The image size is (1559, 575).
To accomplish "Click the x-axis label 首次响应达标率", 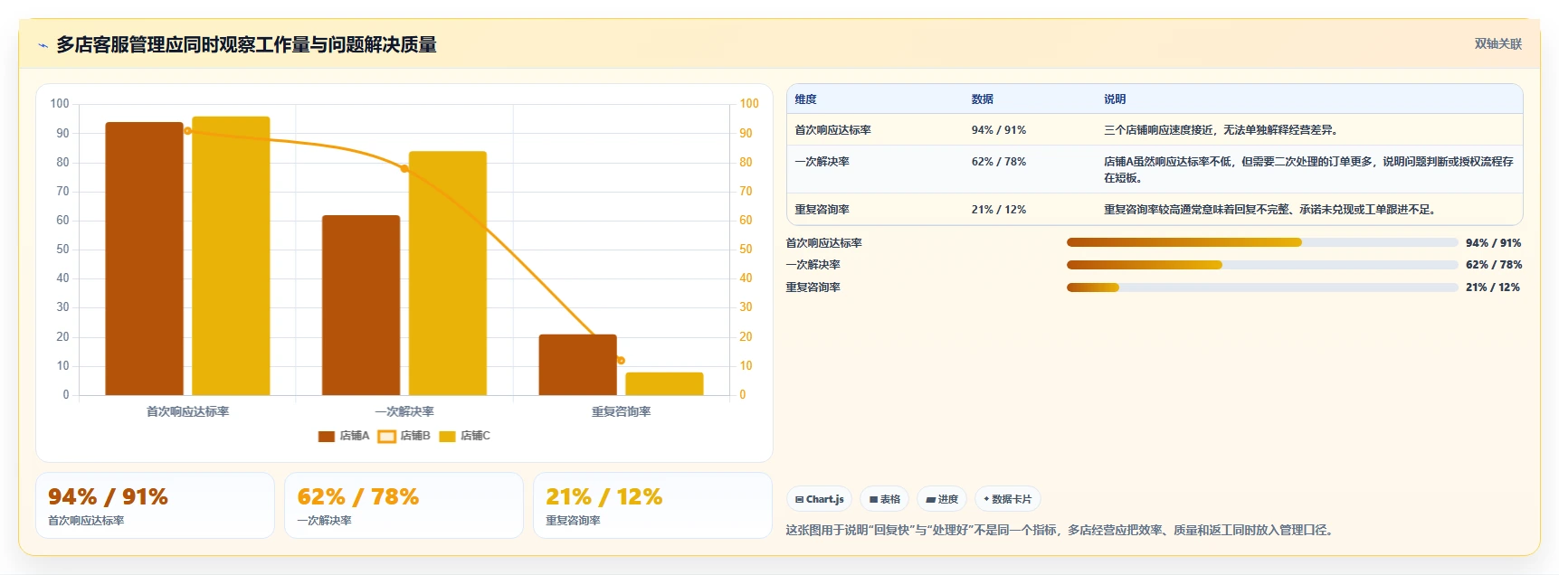I will [187, 411].
